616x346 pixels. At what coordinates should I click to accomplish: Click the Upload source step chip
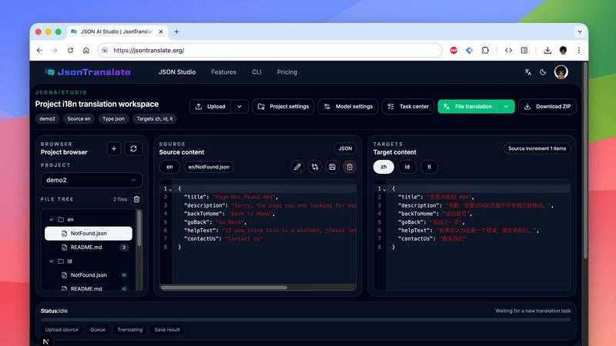pos(62,330)
